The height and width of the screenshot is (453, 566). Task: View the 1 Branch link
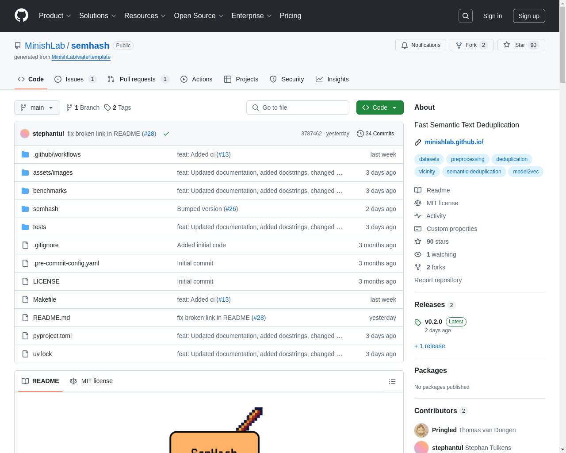point(83,107)
